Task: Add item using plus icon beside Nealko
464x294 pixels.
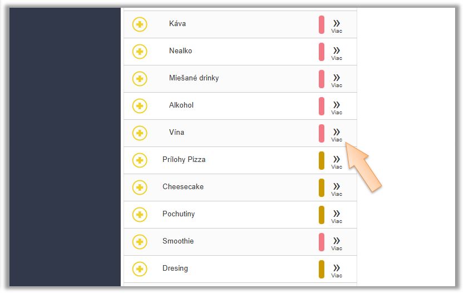Action: 140,52
